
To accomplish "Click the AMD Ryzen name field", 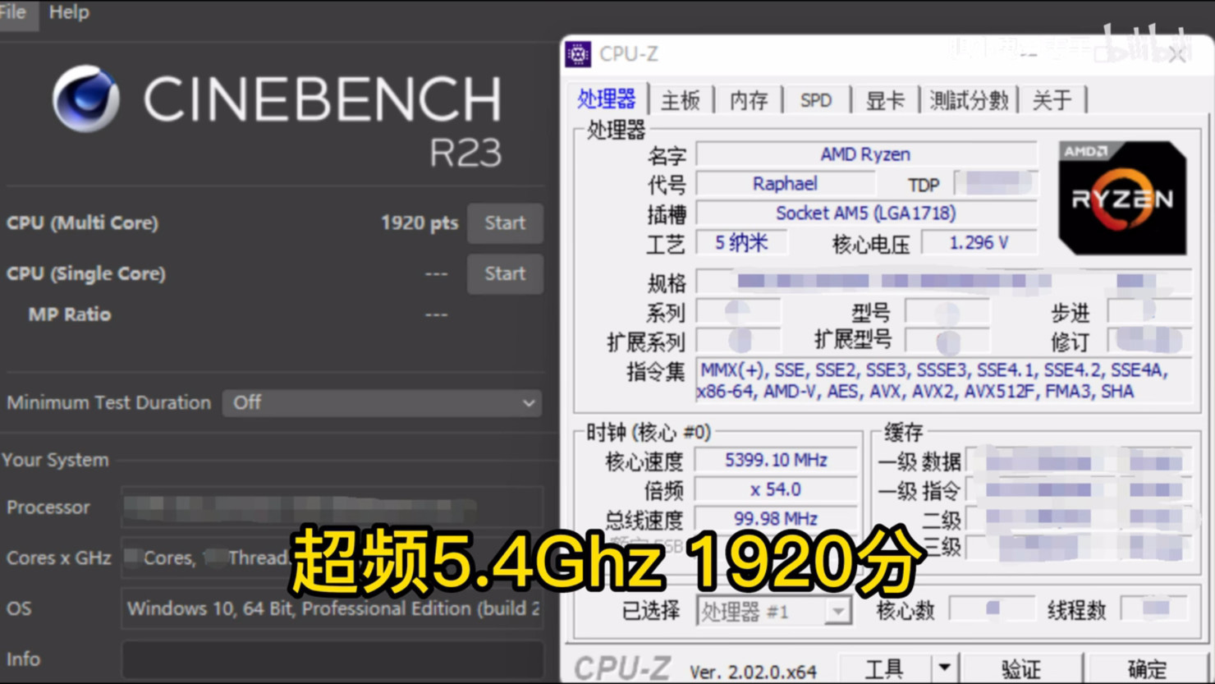I will (x=865, y=154).
